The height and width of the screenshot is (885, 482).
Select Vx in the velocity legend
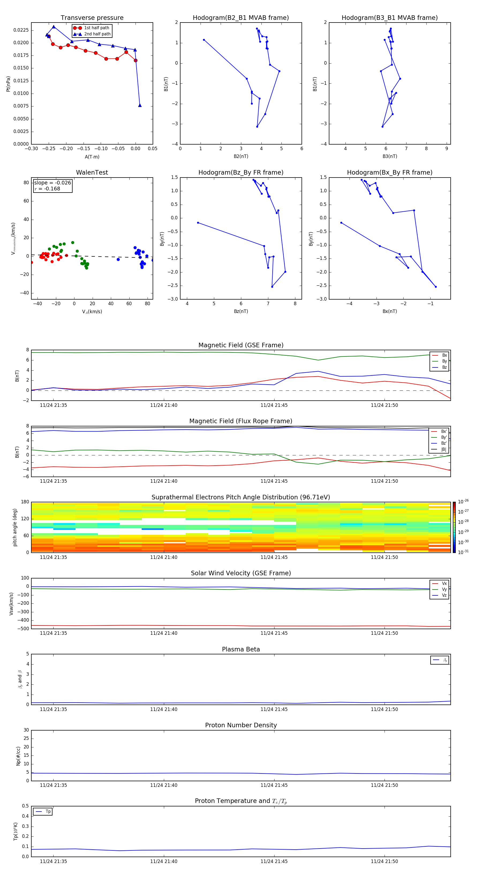tap(440, 583)
